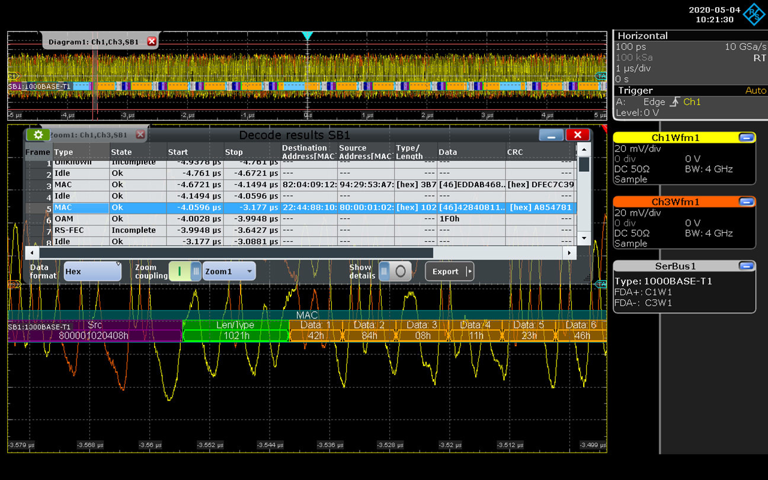Open Zoom1 settings via the green gear icon
The width and height of the screenshot is (768, 480).
pyautogui.click(x=38, y=135)
